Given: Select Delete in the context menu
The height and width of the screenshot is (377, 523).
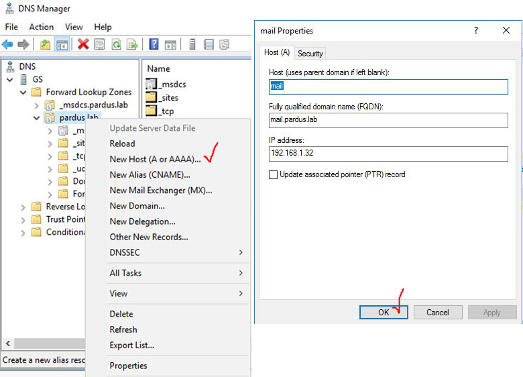Looking at the screenshot, I should [x=121, y=314].
